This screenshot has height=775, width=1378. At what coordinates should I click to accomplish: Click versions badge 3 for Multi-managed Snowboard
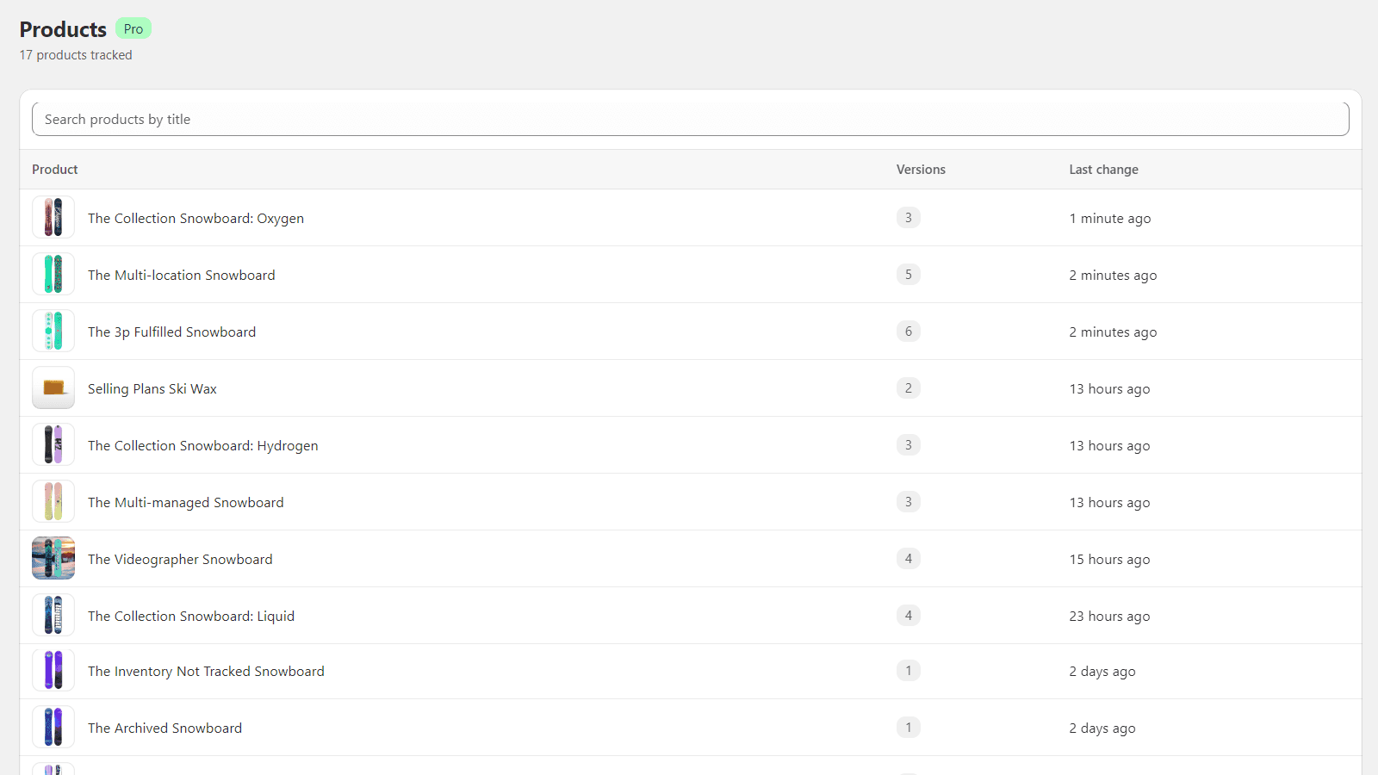pyautogui.click(x=908, y=501)
